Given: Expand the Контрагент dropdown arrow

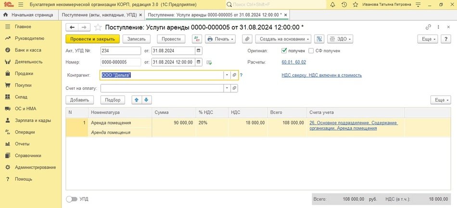Looking at the screenshot, I should tap(227, 75).
